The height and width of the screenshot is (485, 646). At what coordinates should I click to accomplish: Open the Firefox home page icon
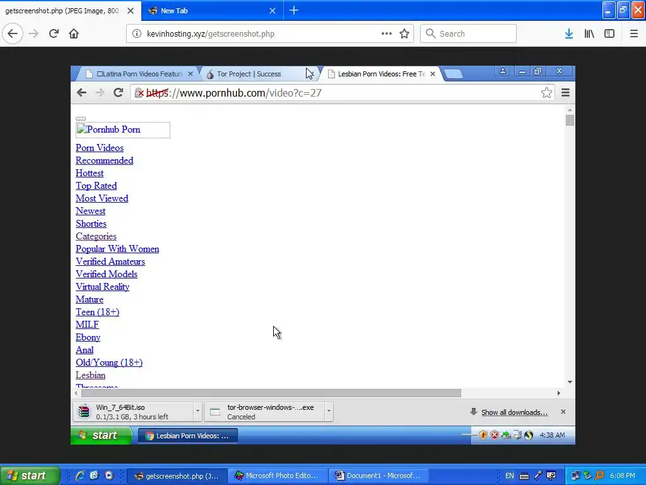pos(74,33)
